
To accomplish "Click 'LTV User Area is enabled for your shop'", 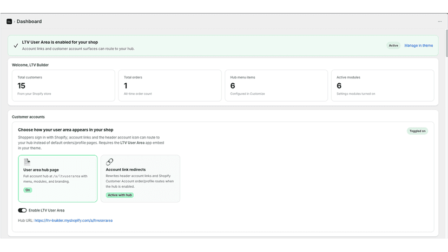I will click(x=60, y=42).
